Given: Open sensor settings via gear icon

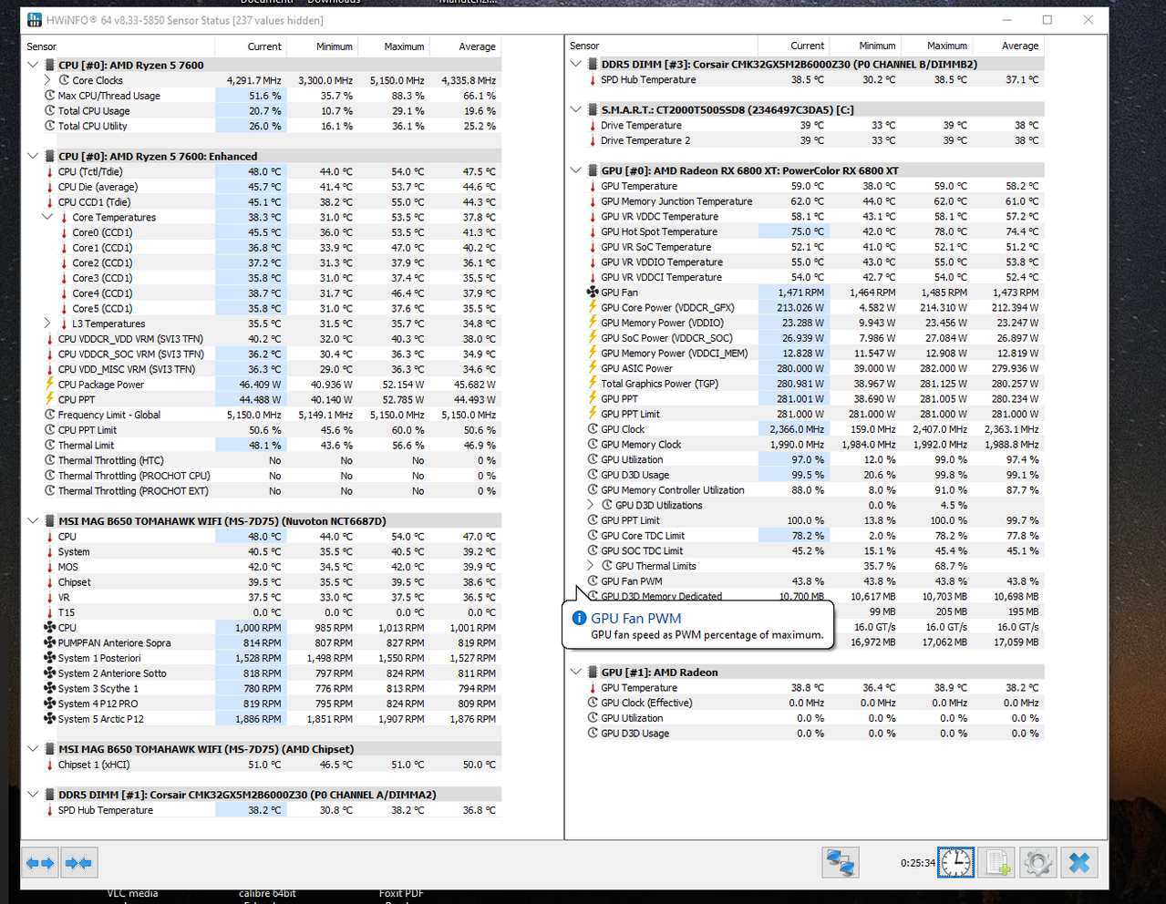Looking at the screenshot, I should [1038, 862].
